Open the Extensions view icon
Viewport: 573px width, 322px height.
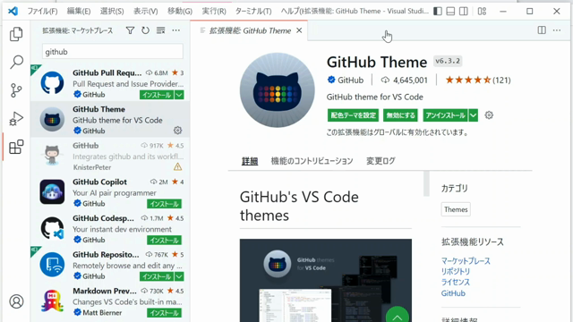[x=16, y=147]
